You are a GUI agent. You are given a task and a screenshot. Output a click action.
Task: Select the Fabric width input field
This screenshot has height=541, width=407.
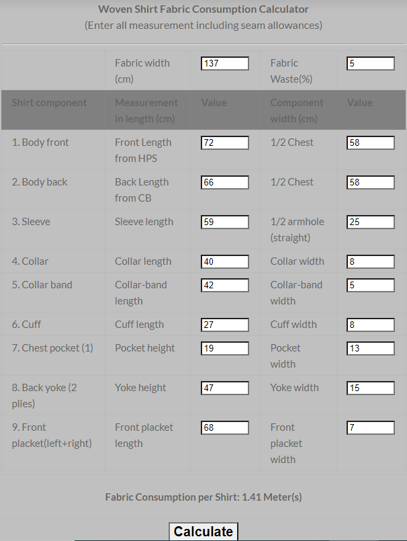pos(225,63)
